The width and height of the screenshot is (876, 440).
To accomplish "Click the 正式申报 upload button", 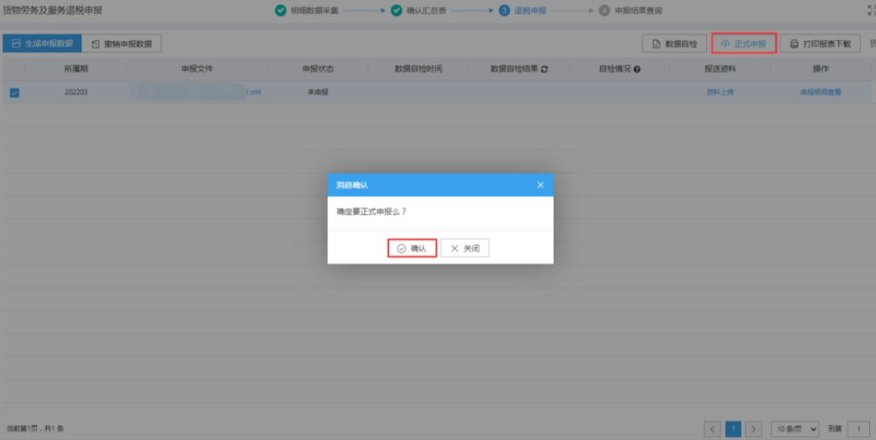I will [744, 43].
